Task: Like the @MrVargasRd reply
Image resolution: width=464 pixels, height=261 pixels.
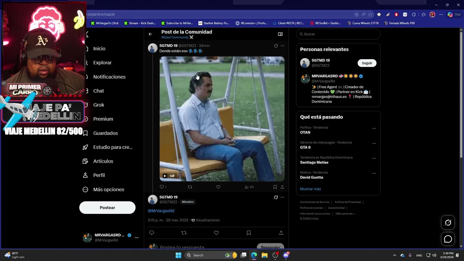Action: (x=216, y=233)
